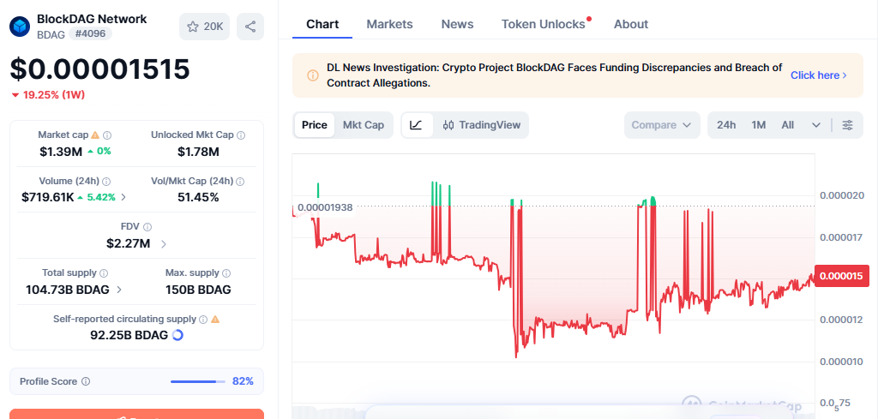This screenshot has height=419, width=878.
Task: Click the BDAG ticker symbol text
Action: point(51,33)
